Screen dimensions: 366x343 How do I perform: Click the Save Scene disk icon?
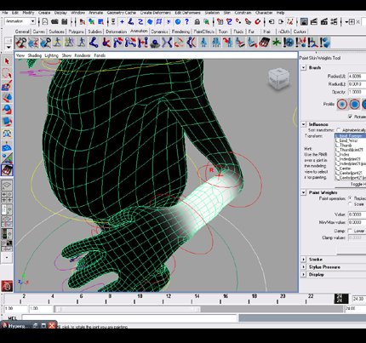click(65, 21)
